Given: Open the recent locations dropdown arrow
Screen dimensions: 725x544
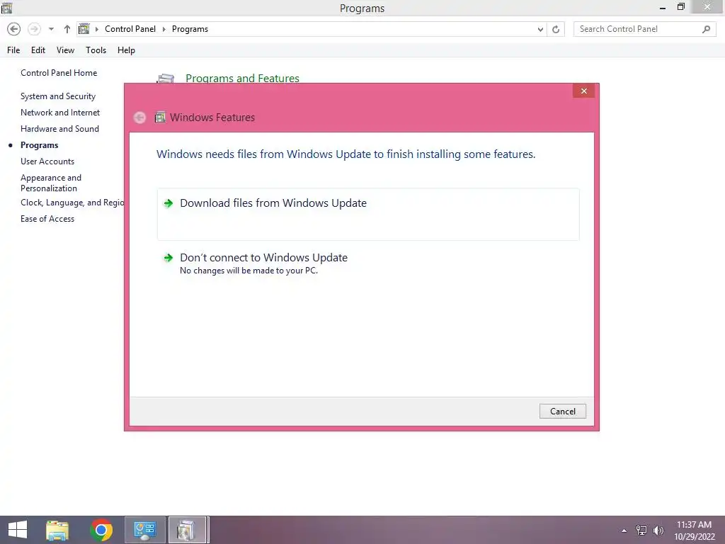Looking at the screenshot, I should click(51, 29).
